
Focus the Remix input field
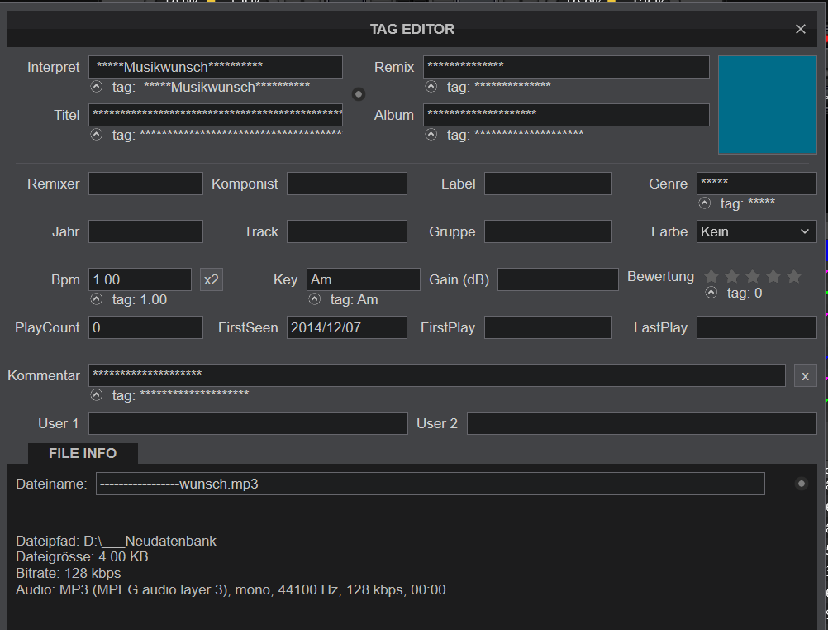point(566,67)
